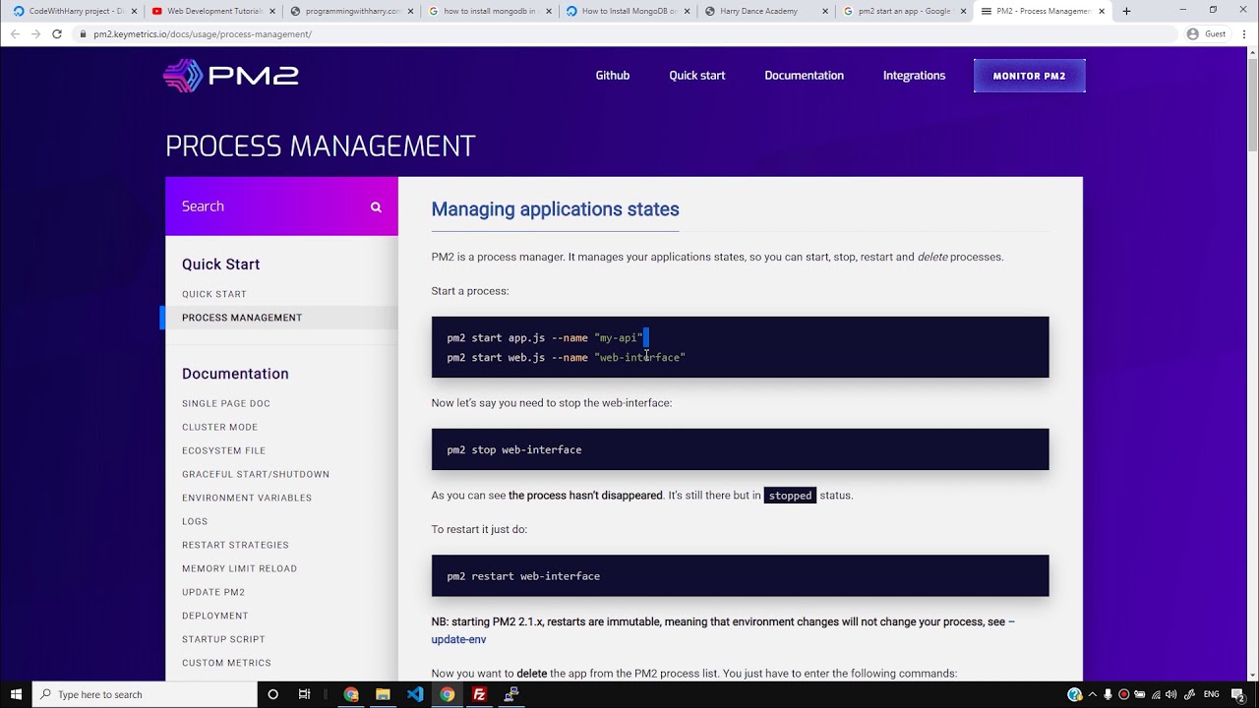Image resolution: width=1259 pixels, height=708 pixels.
Task: Close the CodeWithHarry project tab
Action: (134, 11)
